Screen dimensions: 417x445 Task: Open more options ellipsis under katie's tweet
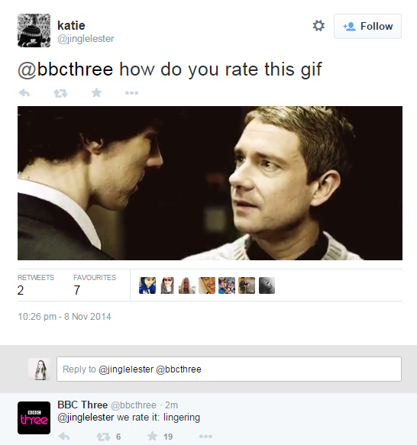tap(132, 93)
